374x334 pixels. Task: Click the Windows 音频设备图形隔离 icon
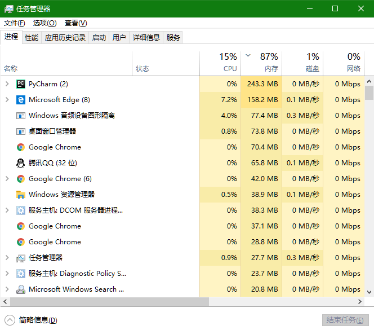coord(21,116)
